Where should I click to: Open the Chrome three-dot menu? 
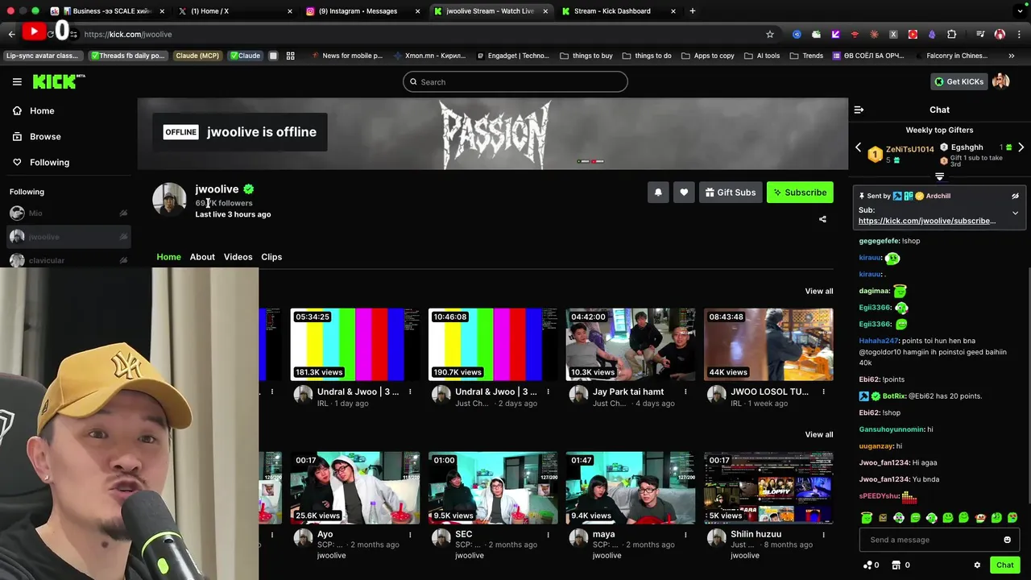coord(1019,34)
